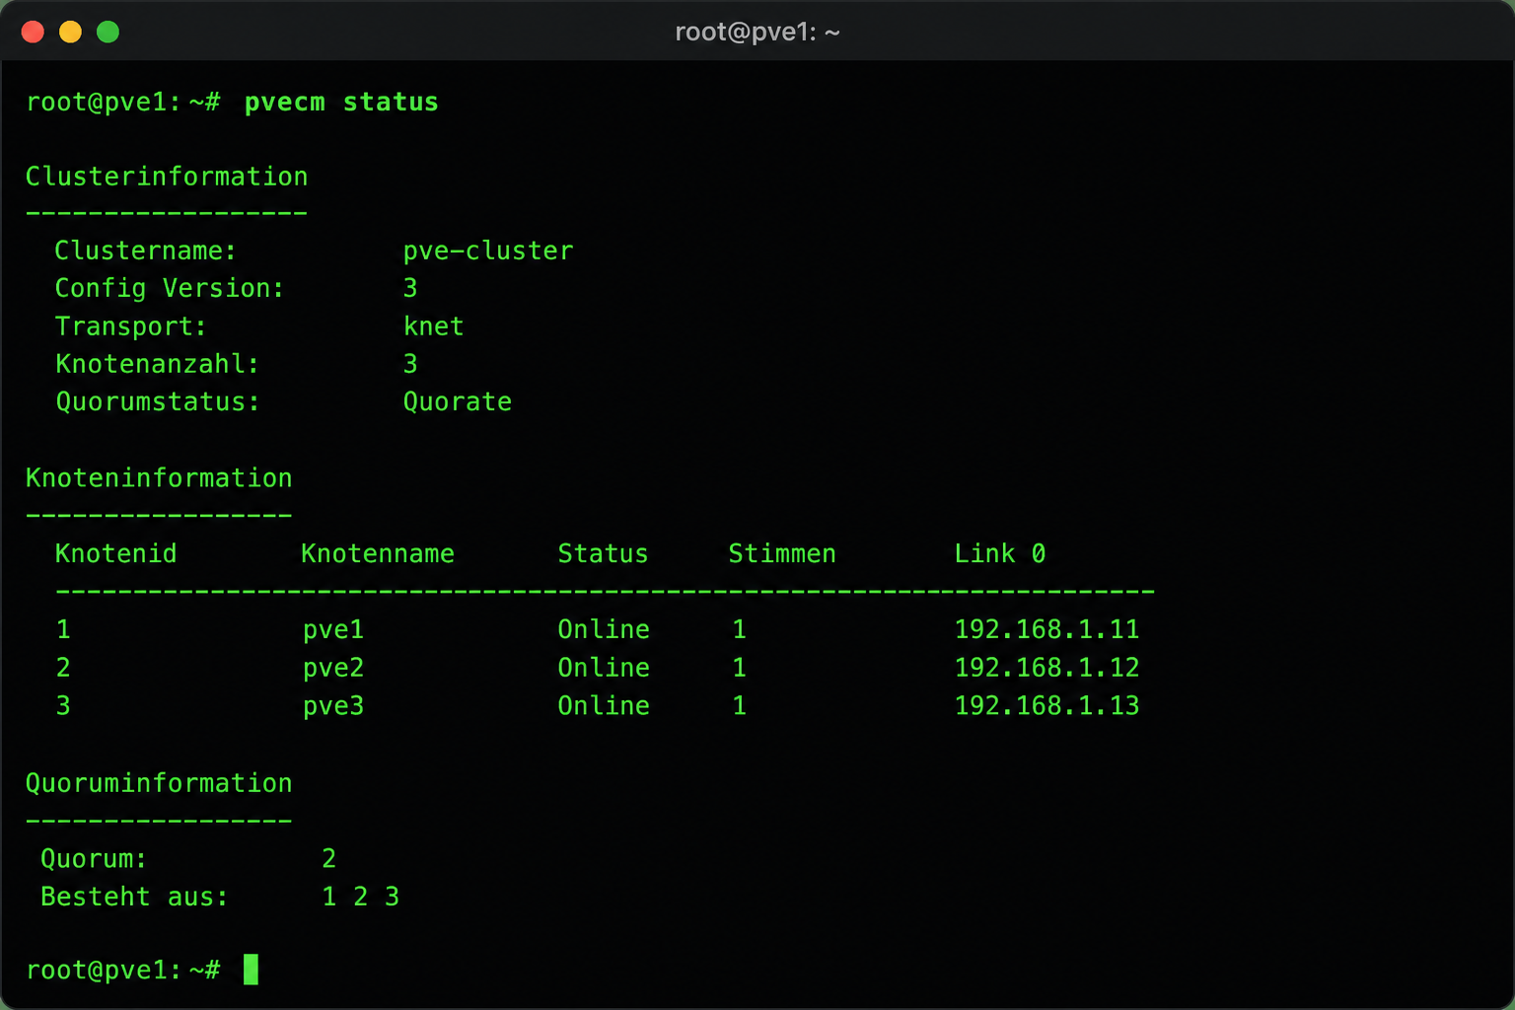Click the window title 'root@pve1: ~'
The height and width of the screenshot is (1010, 1515).
coord(757,33)
